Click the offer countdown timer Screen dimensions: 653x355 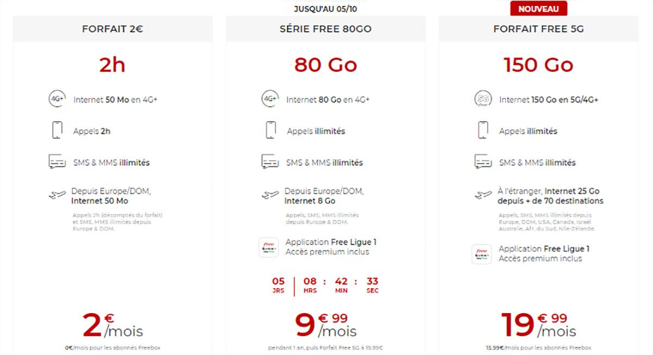click(x=325, y=285)
